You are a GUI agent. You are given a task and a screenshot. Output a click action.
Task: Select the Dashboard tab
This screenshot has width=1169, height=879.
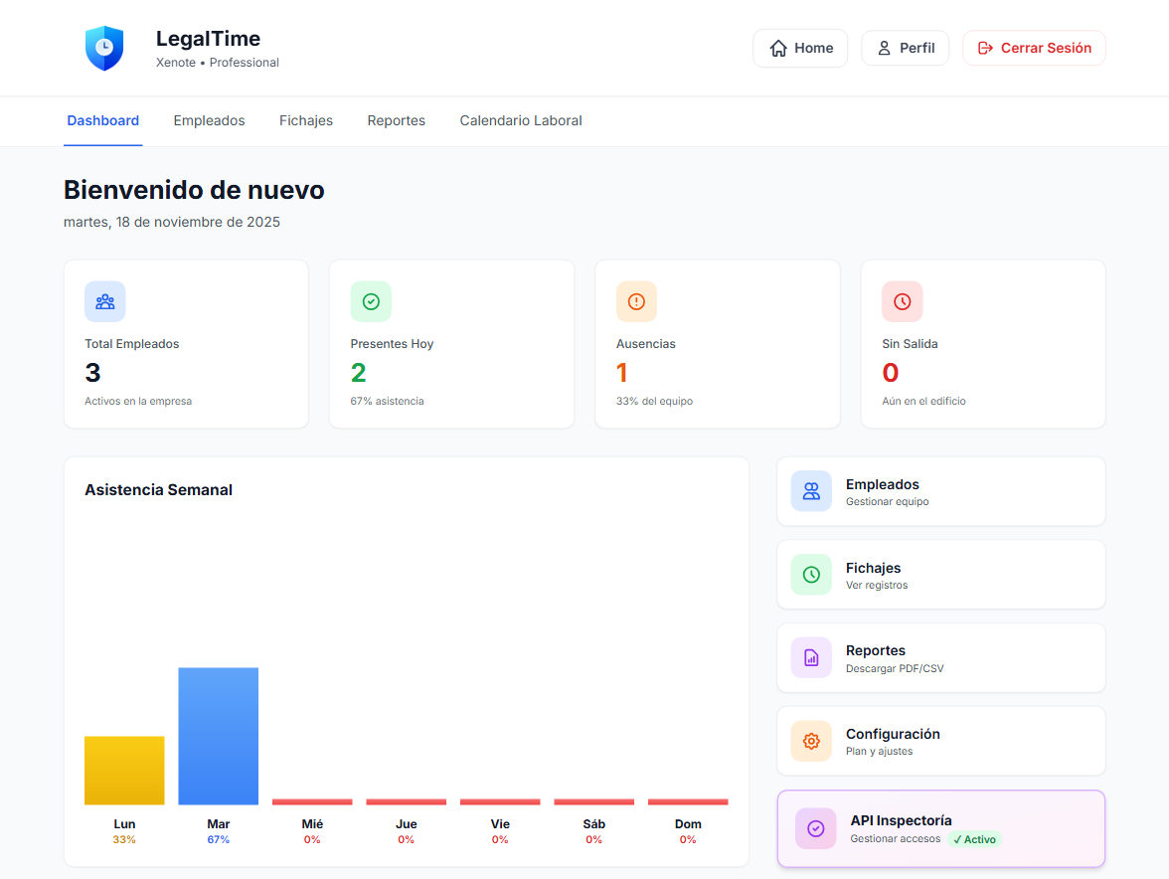point(103,120)
